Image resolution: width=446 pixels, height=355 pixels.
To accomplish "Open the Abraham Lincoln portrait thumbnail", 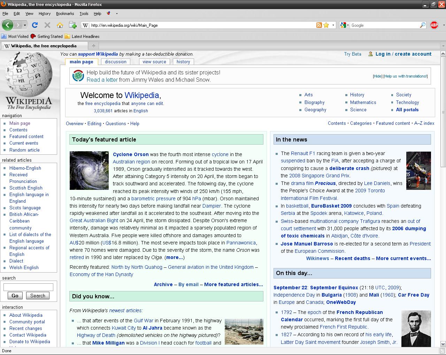I will [416, 329].
